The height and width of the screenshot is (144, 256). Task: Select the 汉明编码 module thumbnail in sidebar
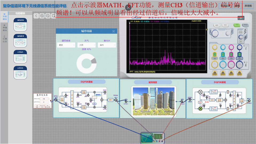[x=20, y=57]
